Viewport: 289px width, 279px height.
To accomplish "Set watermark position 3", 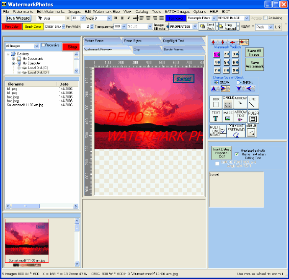I will [x=236, y=54].
